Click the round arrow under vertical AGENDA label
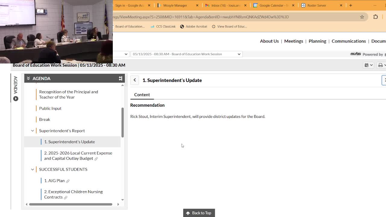The width and height of the screenshot is (386, 217). click(x=16, y=99)
